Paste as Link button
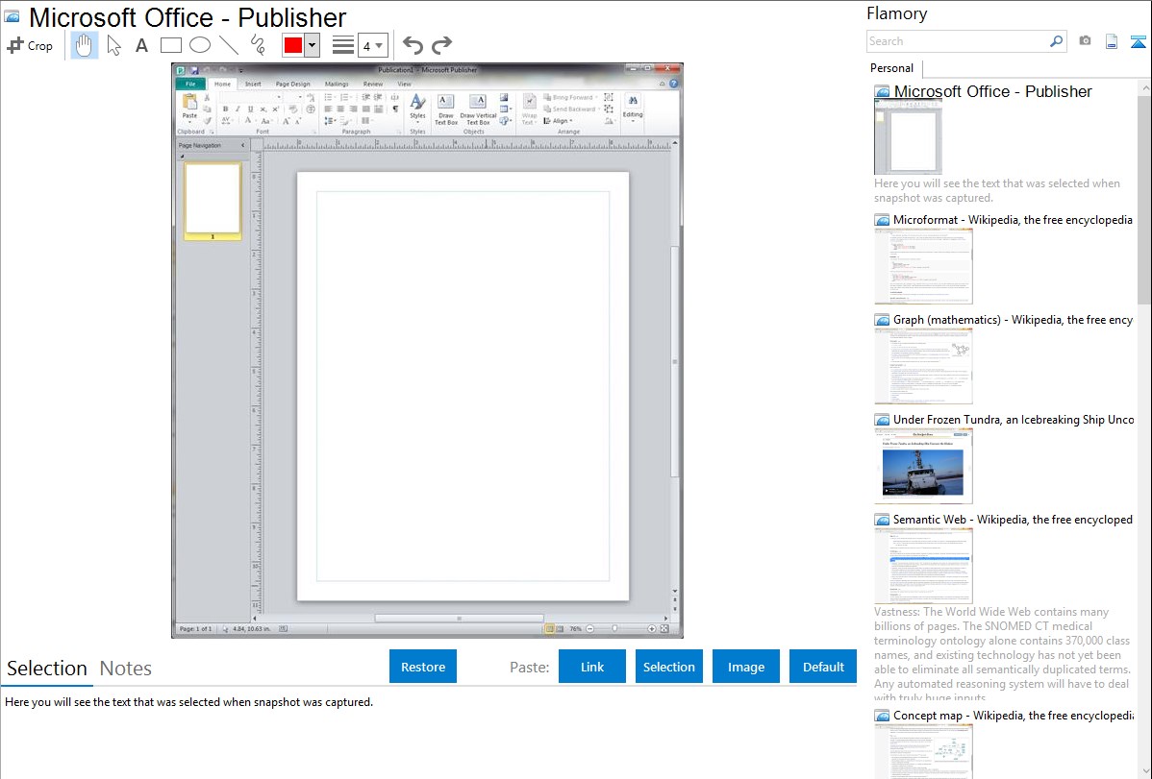The height and width of the screenshot is (779, 1152). pyautogui.click(x=592, y=667)
